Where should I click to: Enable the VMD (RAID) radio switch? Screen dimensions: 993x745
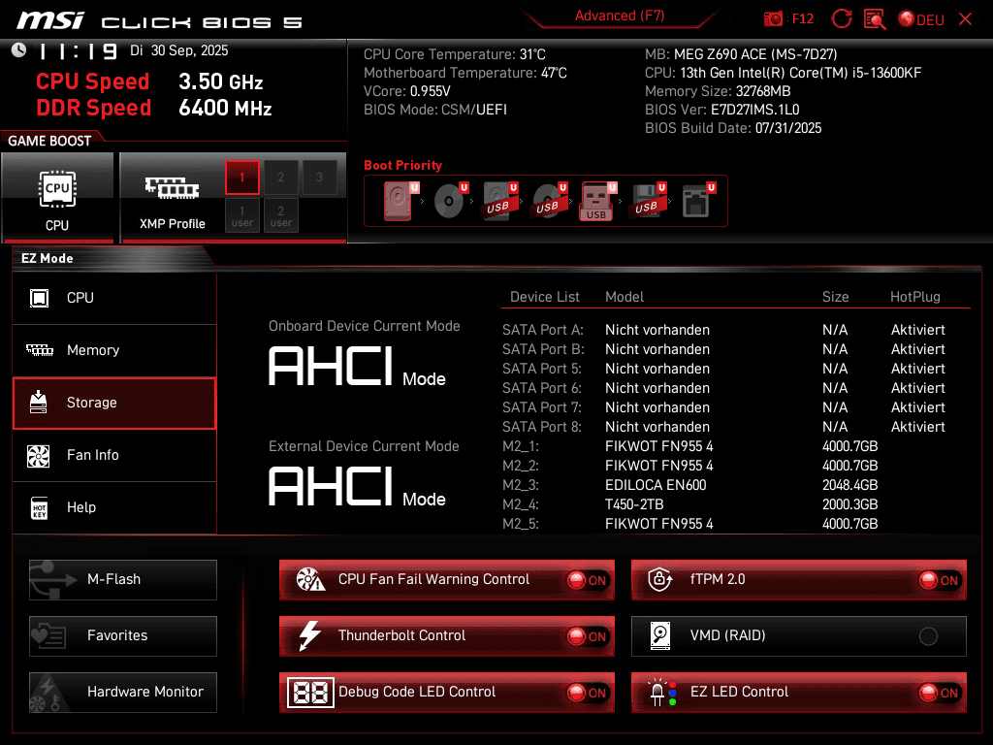pos(928,636)
